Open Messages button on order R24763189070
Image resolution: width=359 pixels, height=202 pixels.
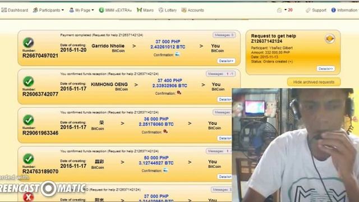coord(219,151)
